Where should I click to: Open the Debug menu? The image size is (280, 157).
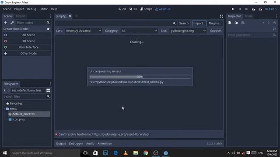[x=31, y=9]
